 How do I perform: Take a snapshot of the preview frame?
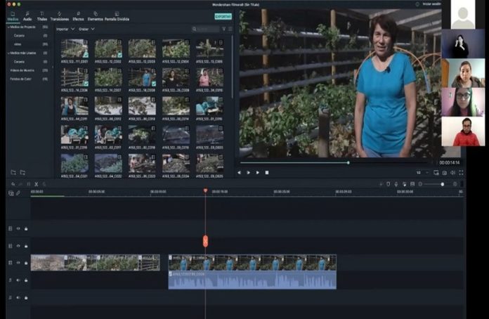445,172
